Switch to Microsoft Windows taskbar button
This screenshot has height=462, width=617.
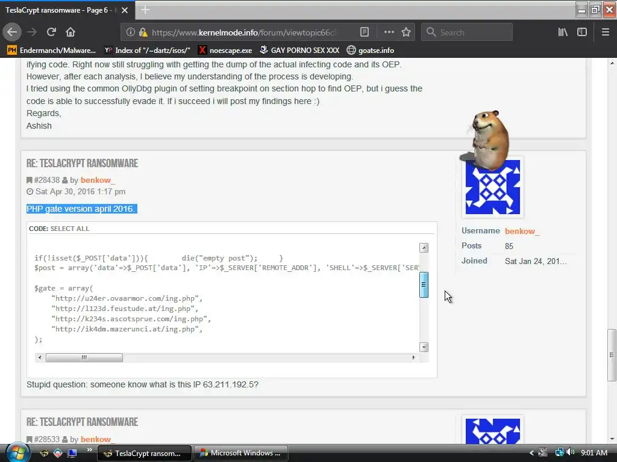click(240, 453)
